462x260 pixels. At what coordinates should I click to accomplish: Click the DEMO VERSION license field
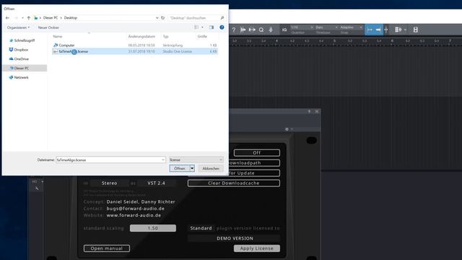235,238
